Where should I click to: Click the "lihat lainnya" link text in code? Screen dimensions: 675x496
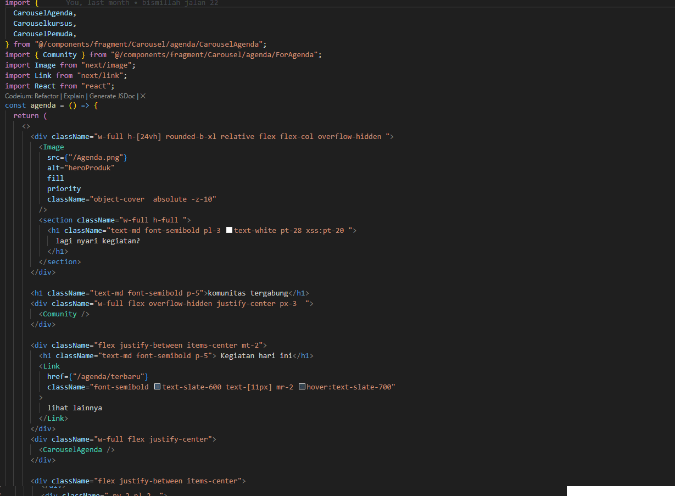point(79,408)
